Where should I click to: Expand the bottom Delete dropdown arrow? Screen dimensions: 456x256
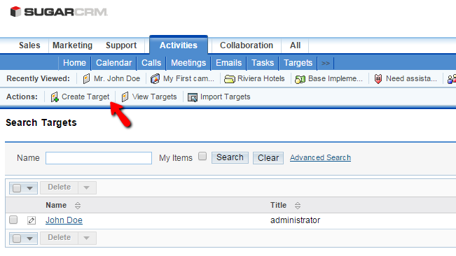click(86, 238)
